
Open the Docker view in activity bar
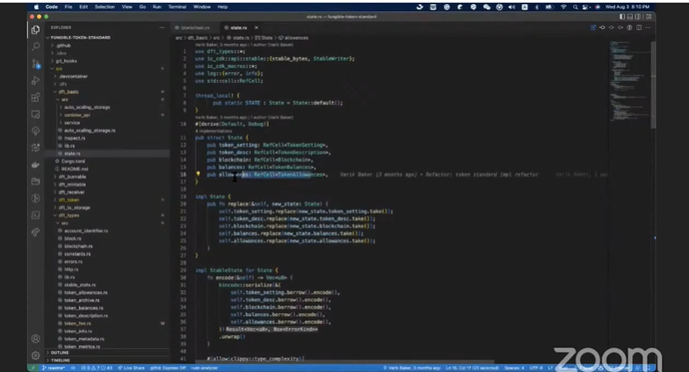(x=35, y=164)
